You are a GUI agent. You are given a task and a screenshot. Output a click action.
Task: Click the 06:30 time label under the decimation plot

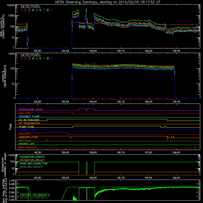pos(149,178)
